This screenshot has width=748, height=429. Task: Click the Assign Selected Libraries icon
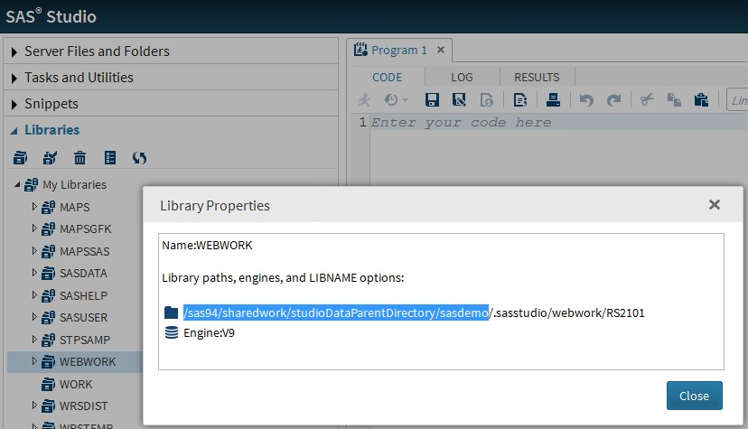click(x=50, y=158)
